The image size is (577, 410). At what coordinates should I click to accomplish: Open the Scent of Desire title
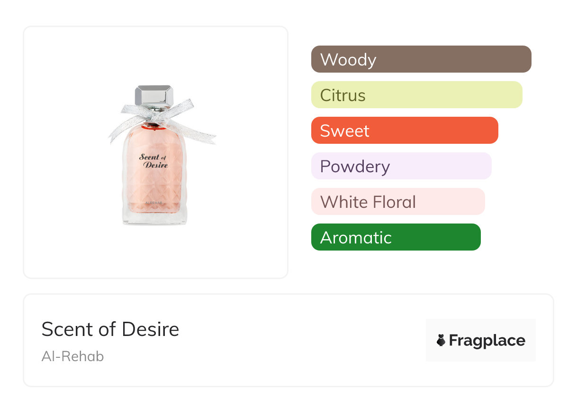pos(110,329)
